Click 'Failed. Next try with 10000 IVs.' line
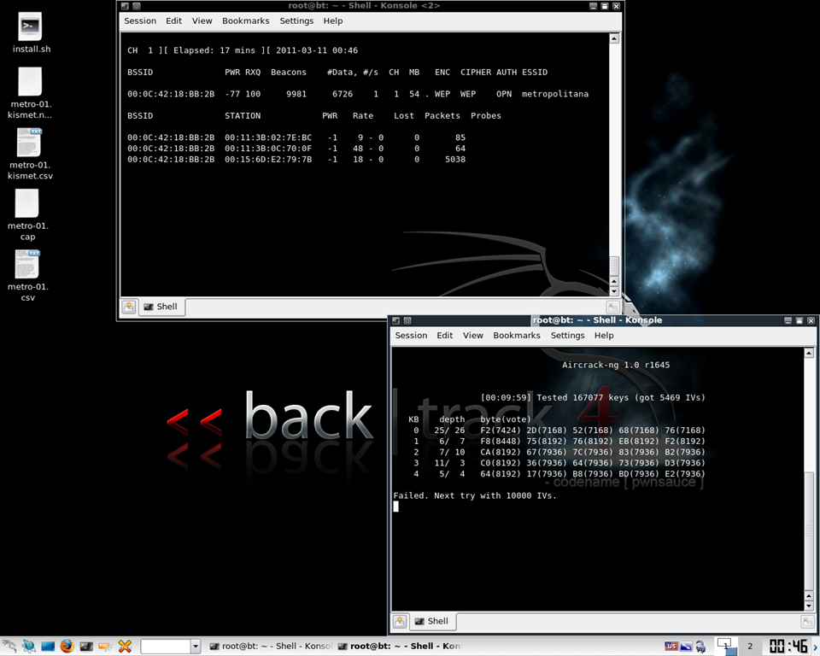The image size is (820, 656). (x=475, y=496)
